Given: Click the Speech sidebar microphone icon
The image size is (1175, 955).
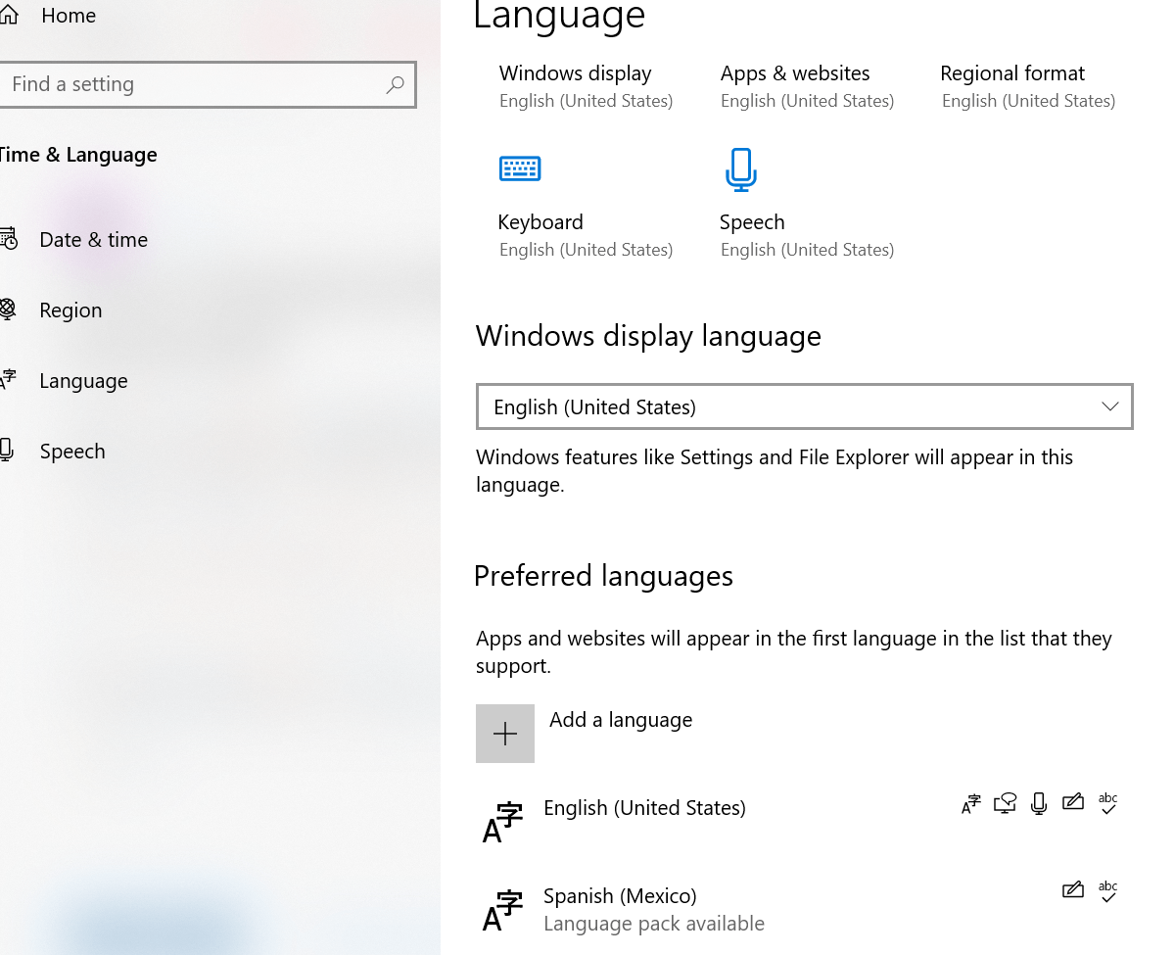Looking at the screenshot, I should click(x=6, y=451).
